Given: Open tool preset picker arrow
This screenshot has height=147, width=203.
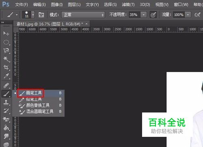Looking at the screenshot, I should [17, 15].
